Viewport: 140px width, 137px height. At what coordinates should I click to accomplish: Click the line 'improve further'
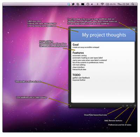[79, 80]
